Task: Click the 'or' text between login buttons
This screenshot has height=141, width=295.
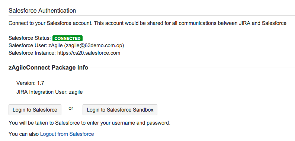Action: 71,108
